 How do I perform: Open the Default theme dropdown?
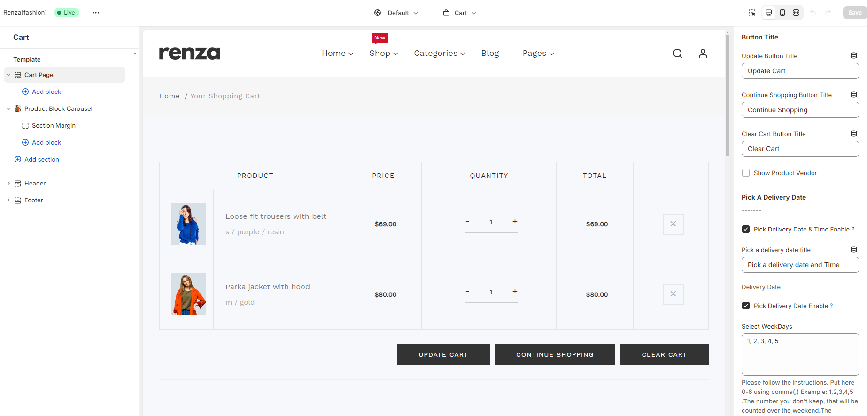point(396,13)
